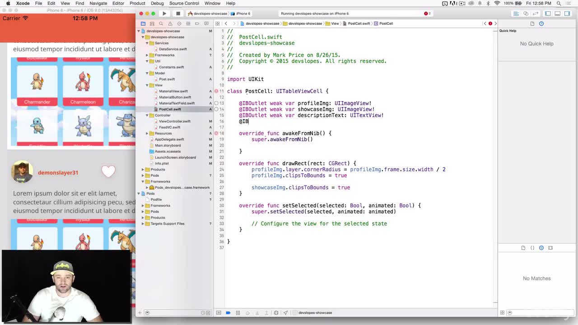
Task: Toggle the Navigator panel visibility
Action: tap(548, 14)
